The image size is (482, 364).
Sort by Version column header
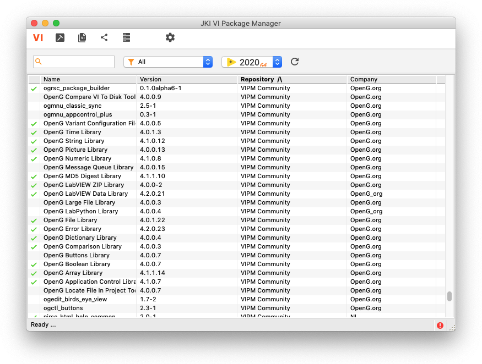(187, 79)
